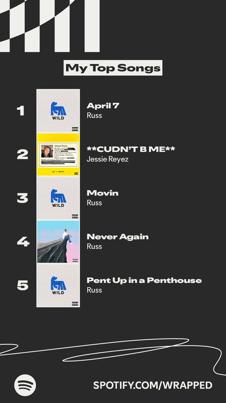Click the Pent Up in a Penthouse cover
The image size is (226, 403).
58,285
